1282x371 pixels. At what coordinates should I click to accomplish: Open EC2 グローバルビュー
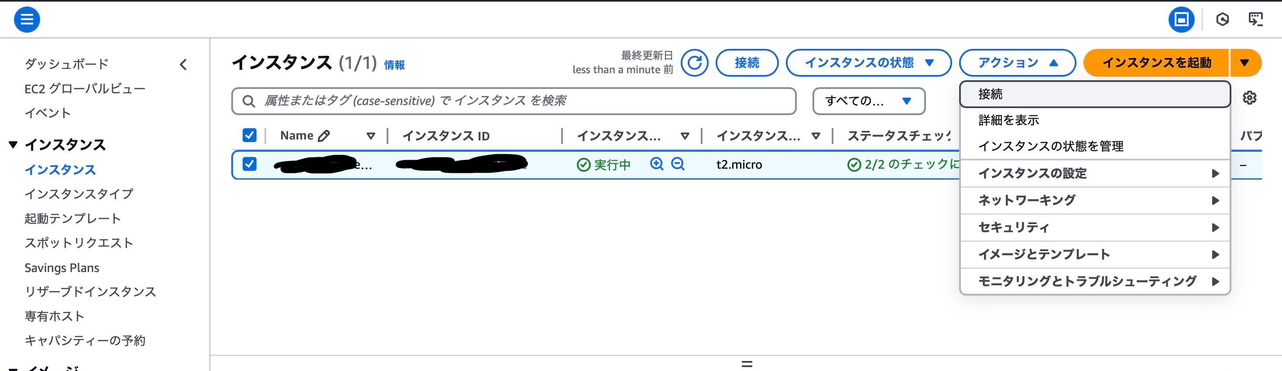point(85,89)
